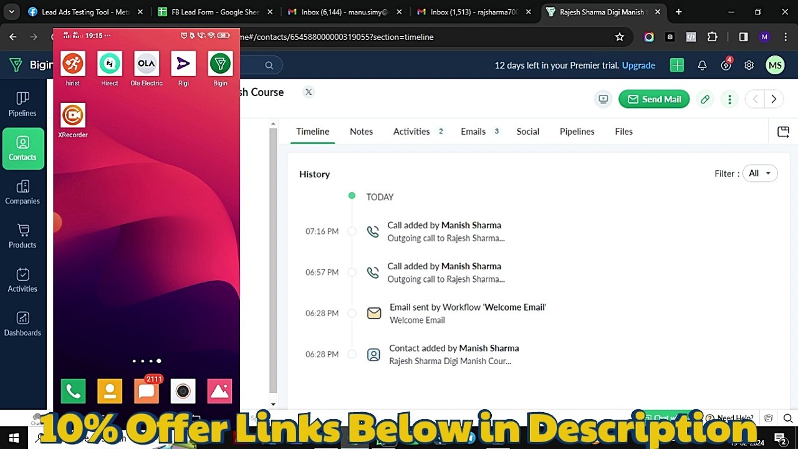Screen dimensions: 798x449
Task: Open Dashboards in Bigin sidebar
Action: coord(22,324)
